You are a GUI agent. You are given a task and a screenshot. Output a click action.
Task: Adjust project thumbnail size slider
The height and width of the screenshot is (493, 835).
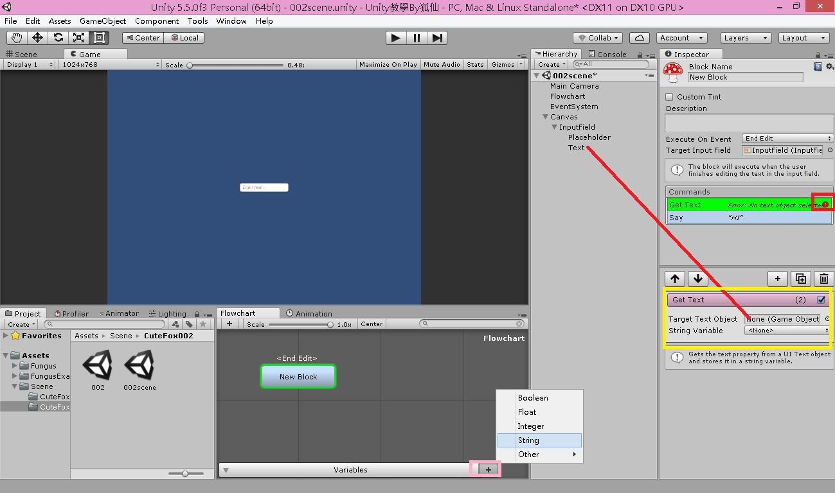click(x=184, y=474)
